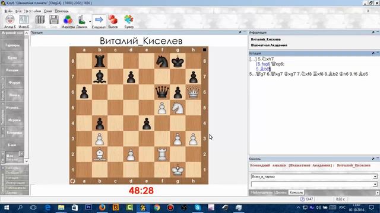Image resolution: width=380 pixels, height=213 pixels.
Task: Open the Базы sidebar section
Action: click(12, 58)
